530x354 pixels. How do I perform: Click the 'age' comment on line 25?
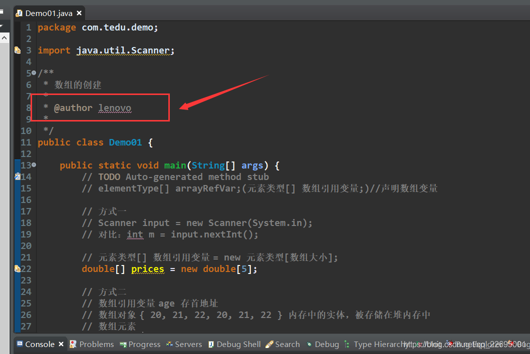pos(167,303)
